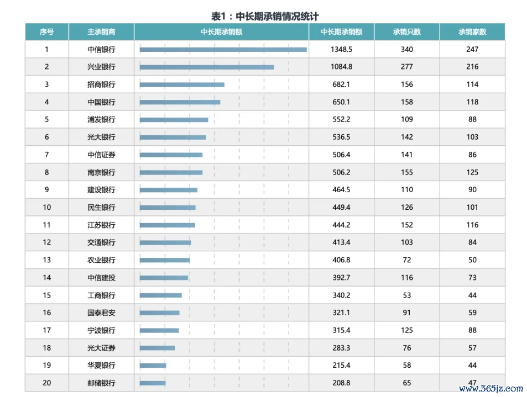This screenshot has width=527, height=397.
Task: Select the amount 1348.5
Action: pyautogui.click(x=342, y=49)
